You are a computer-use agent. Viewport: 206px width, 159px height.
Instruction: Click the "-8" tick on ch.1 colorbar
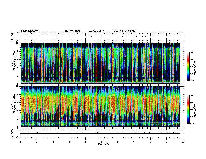(x=192, y=67)
